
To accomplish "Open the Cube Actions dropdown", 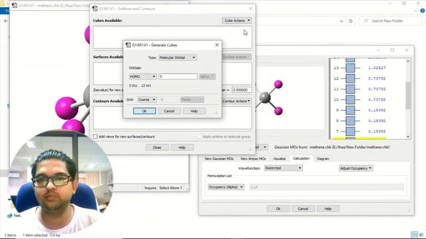I will (x=237, y=21).
